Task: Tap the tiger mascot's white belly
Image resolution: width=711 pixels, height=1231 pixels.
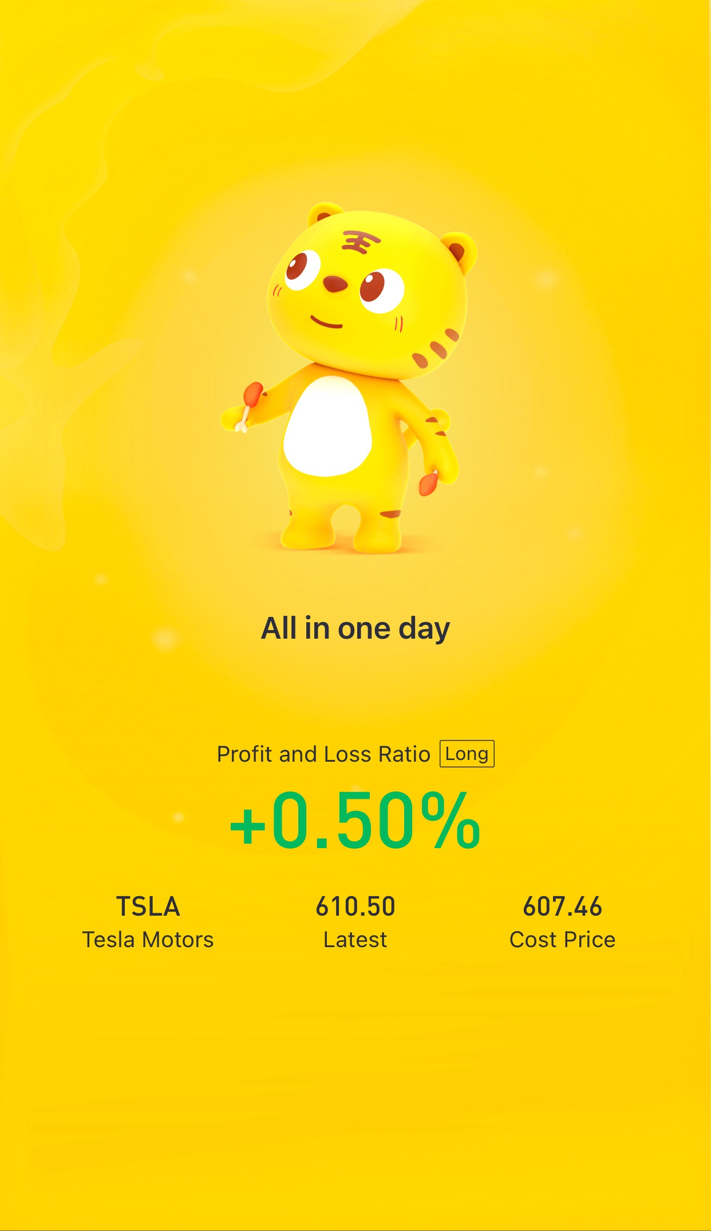Action: pos(327,426)
